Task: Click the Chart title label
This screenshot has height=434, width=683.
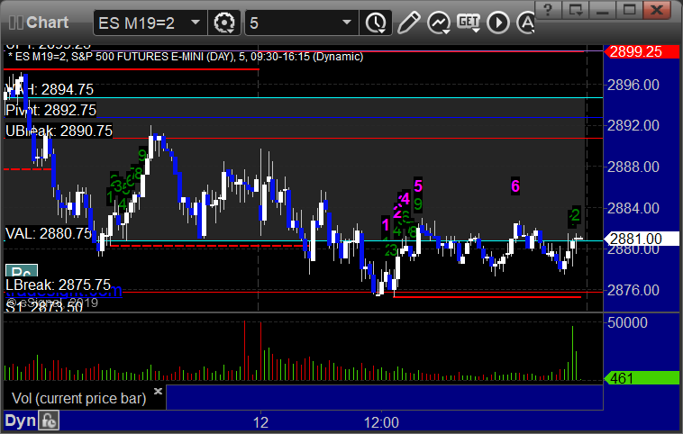Action: coord(48,23)
